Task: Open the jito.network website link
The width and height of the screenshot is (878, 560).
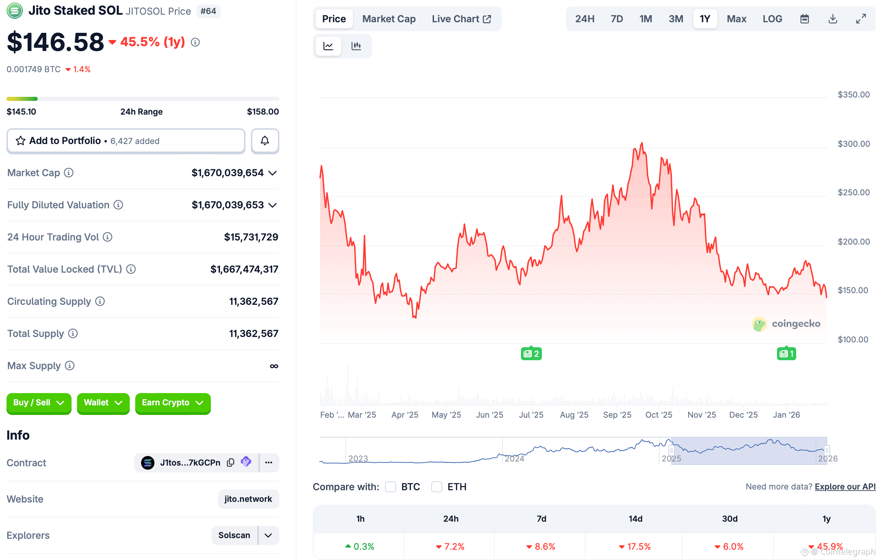Action: coord(248,499)
